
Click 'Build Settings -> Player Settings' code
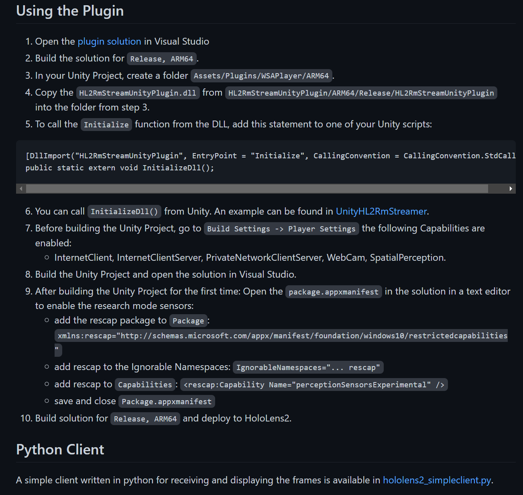coord(281,229)
